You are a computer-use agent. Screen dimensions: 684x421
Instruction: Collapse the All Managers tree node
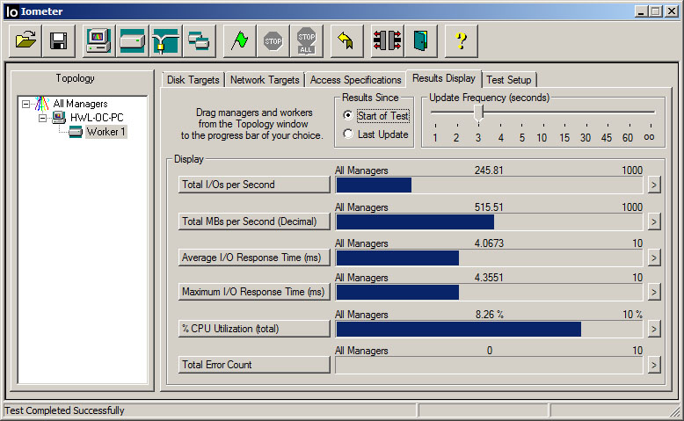tap(25, 104)
